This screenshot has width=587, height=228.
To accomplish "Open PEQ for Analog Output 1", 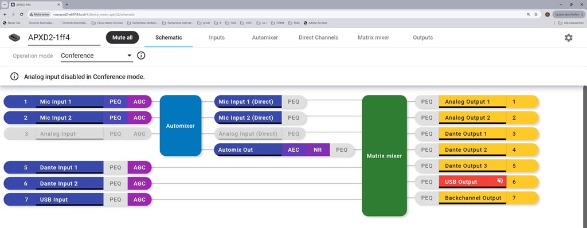I will [x=426, y=101].
